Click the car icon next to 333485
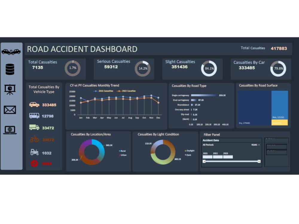This screenshot has width=299, height=224. (35, 105)
